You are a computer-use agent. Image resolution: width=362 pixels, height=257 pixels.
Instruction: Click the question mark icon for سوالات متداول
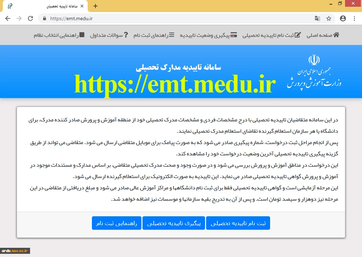pyautogui.click(x=126, y=35)
